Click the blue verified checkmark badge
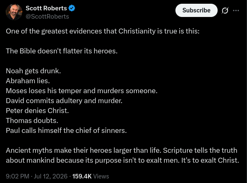This screenshot has width=247, height=183. point(72,8)
